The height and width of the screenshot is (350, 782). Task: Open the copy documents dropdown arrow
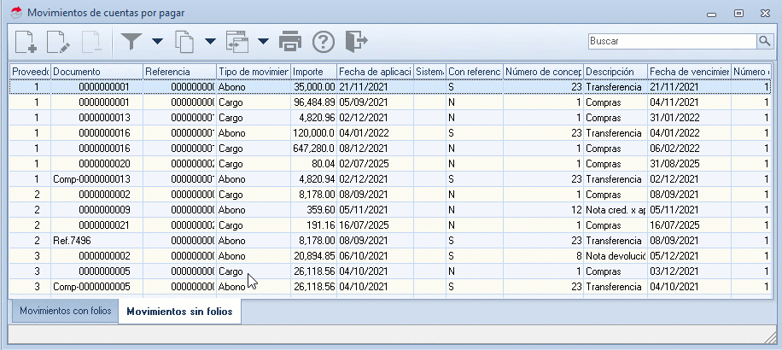pyautogui.click(x=210, y=41)
